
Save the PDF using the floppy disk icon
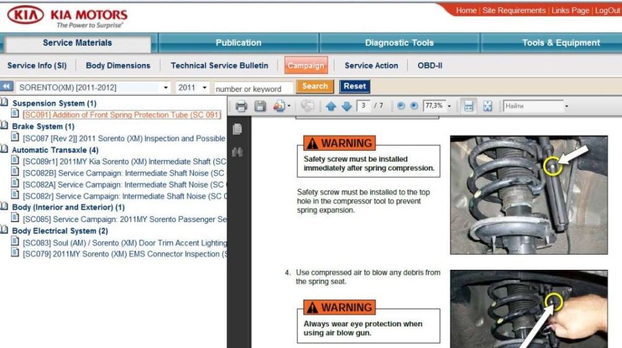pos(260,106)
